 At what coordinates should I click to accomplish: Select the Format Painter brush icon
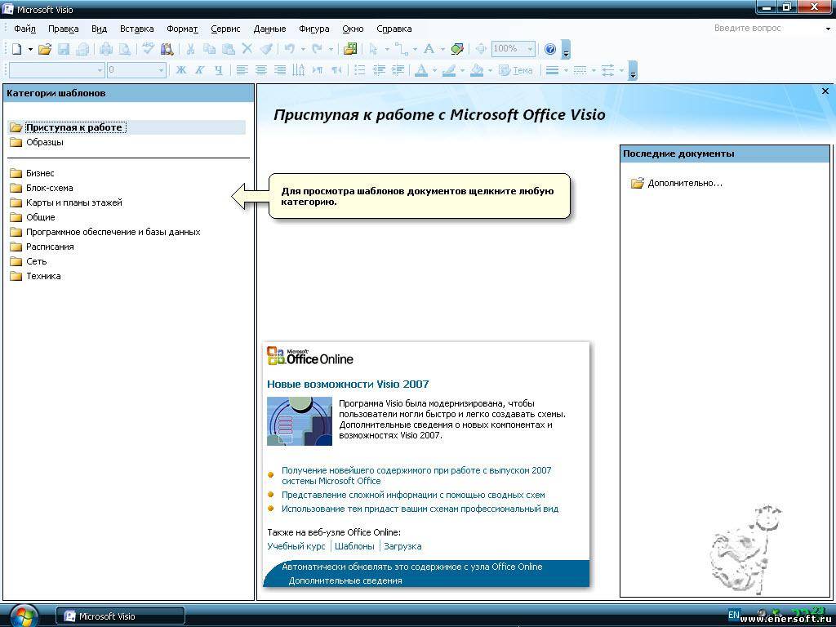tap(266, 49)
